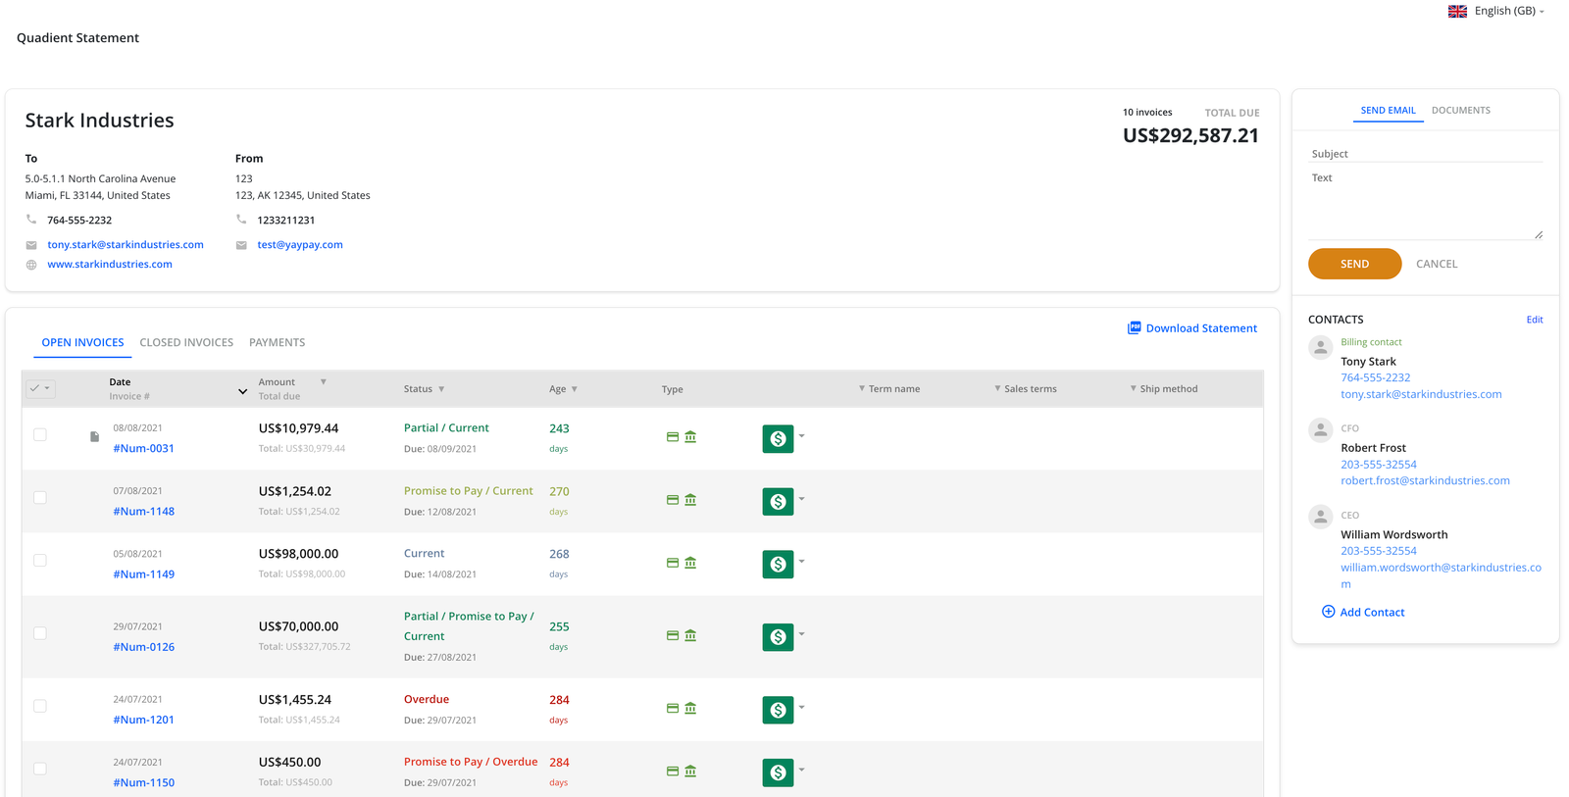Tick the checkbox for invoice #Num-0031
Viewport: 1569px width, 797px height.
40,434
